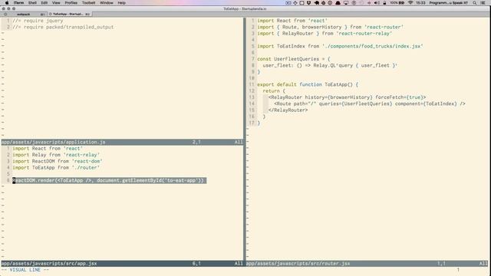
Task: Open the Window menu
Action: tap(107, 3)
